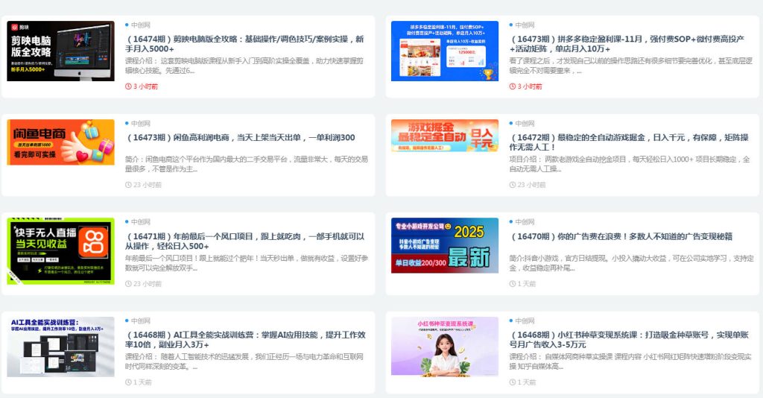The height and width of the screenshot is (398, 763).
Task: Click the clock icon in the 年前最后一个风口项目 card
Action: (x=128, y=284)
